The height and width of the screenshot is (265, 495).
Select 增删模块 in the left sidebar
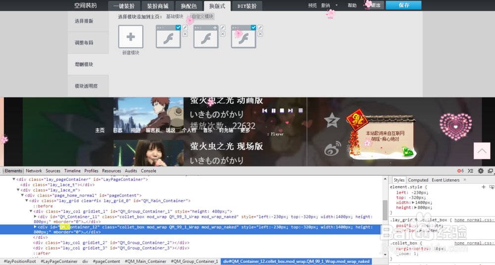pos(88,64)
